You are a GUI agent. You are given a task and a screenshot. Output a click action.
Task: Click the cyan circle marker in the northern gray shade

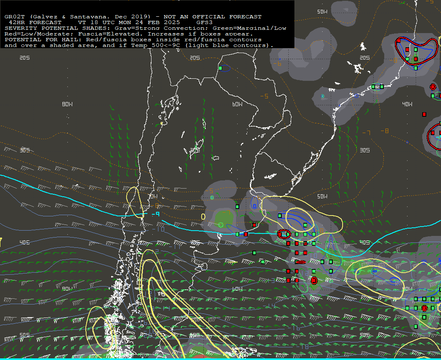tap(323, 96)
